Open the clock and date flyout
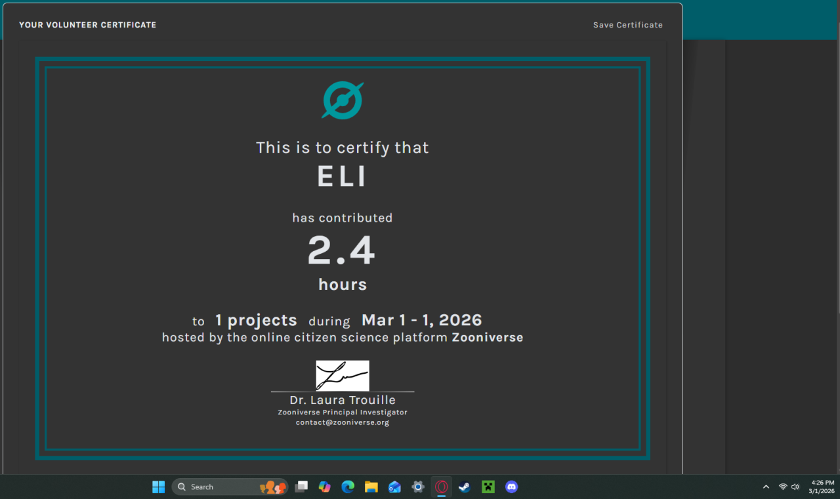 point(822,487)
